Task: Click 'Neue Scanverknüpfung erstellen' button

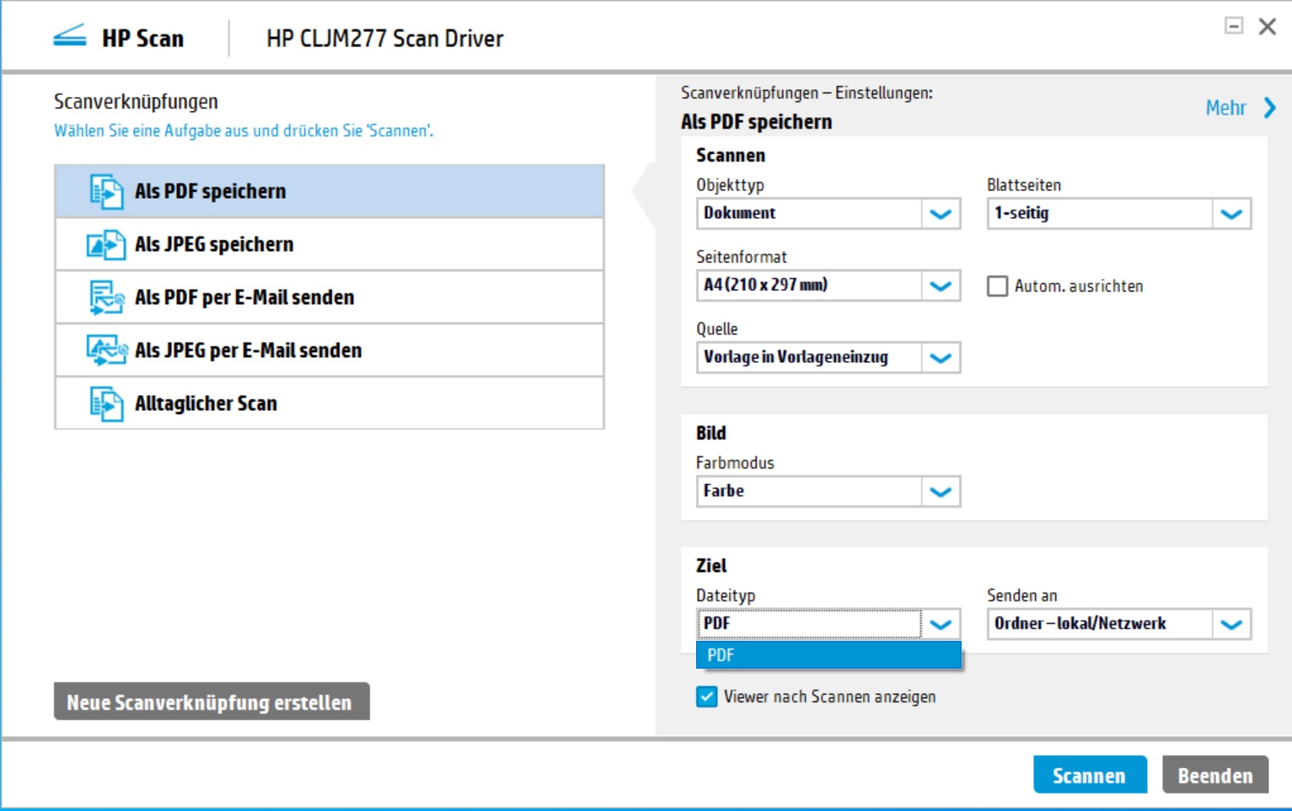Action: click(x=211, y=702)
